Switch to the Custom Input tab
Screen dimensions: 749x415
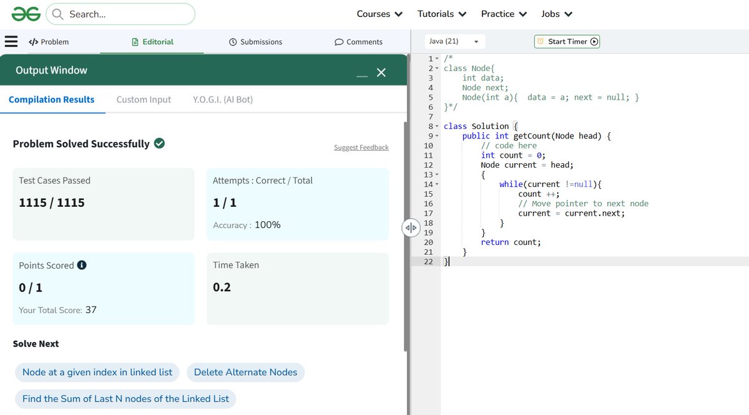coord(143,99)
